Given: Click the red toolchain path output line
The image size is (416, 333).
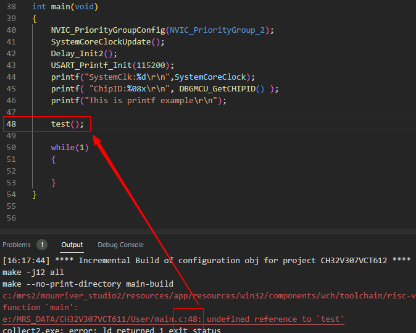Looking at the screenshot, I should point(209,295).
